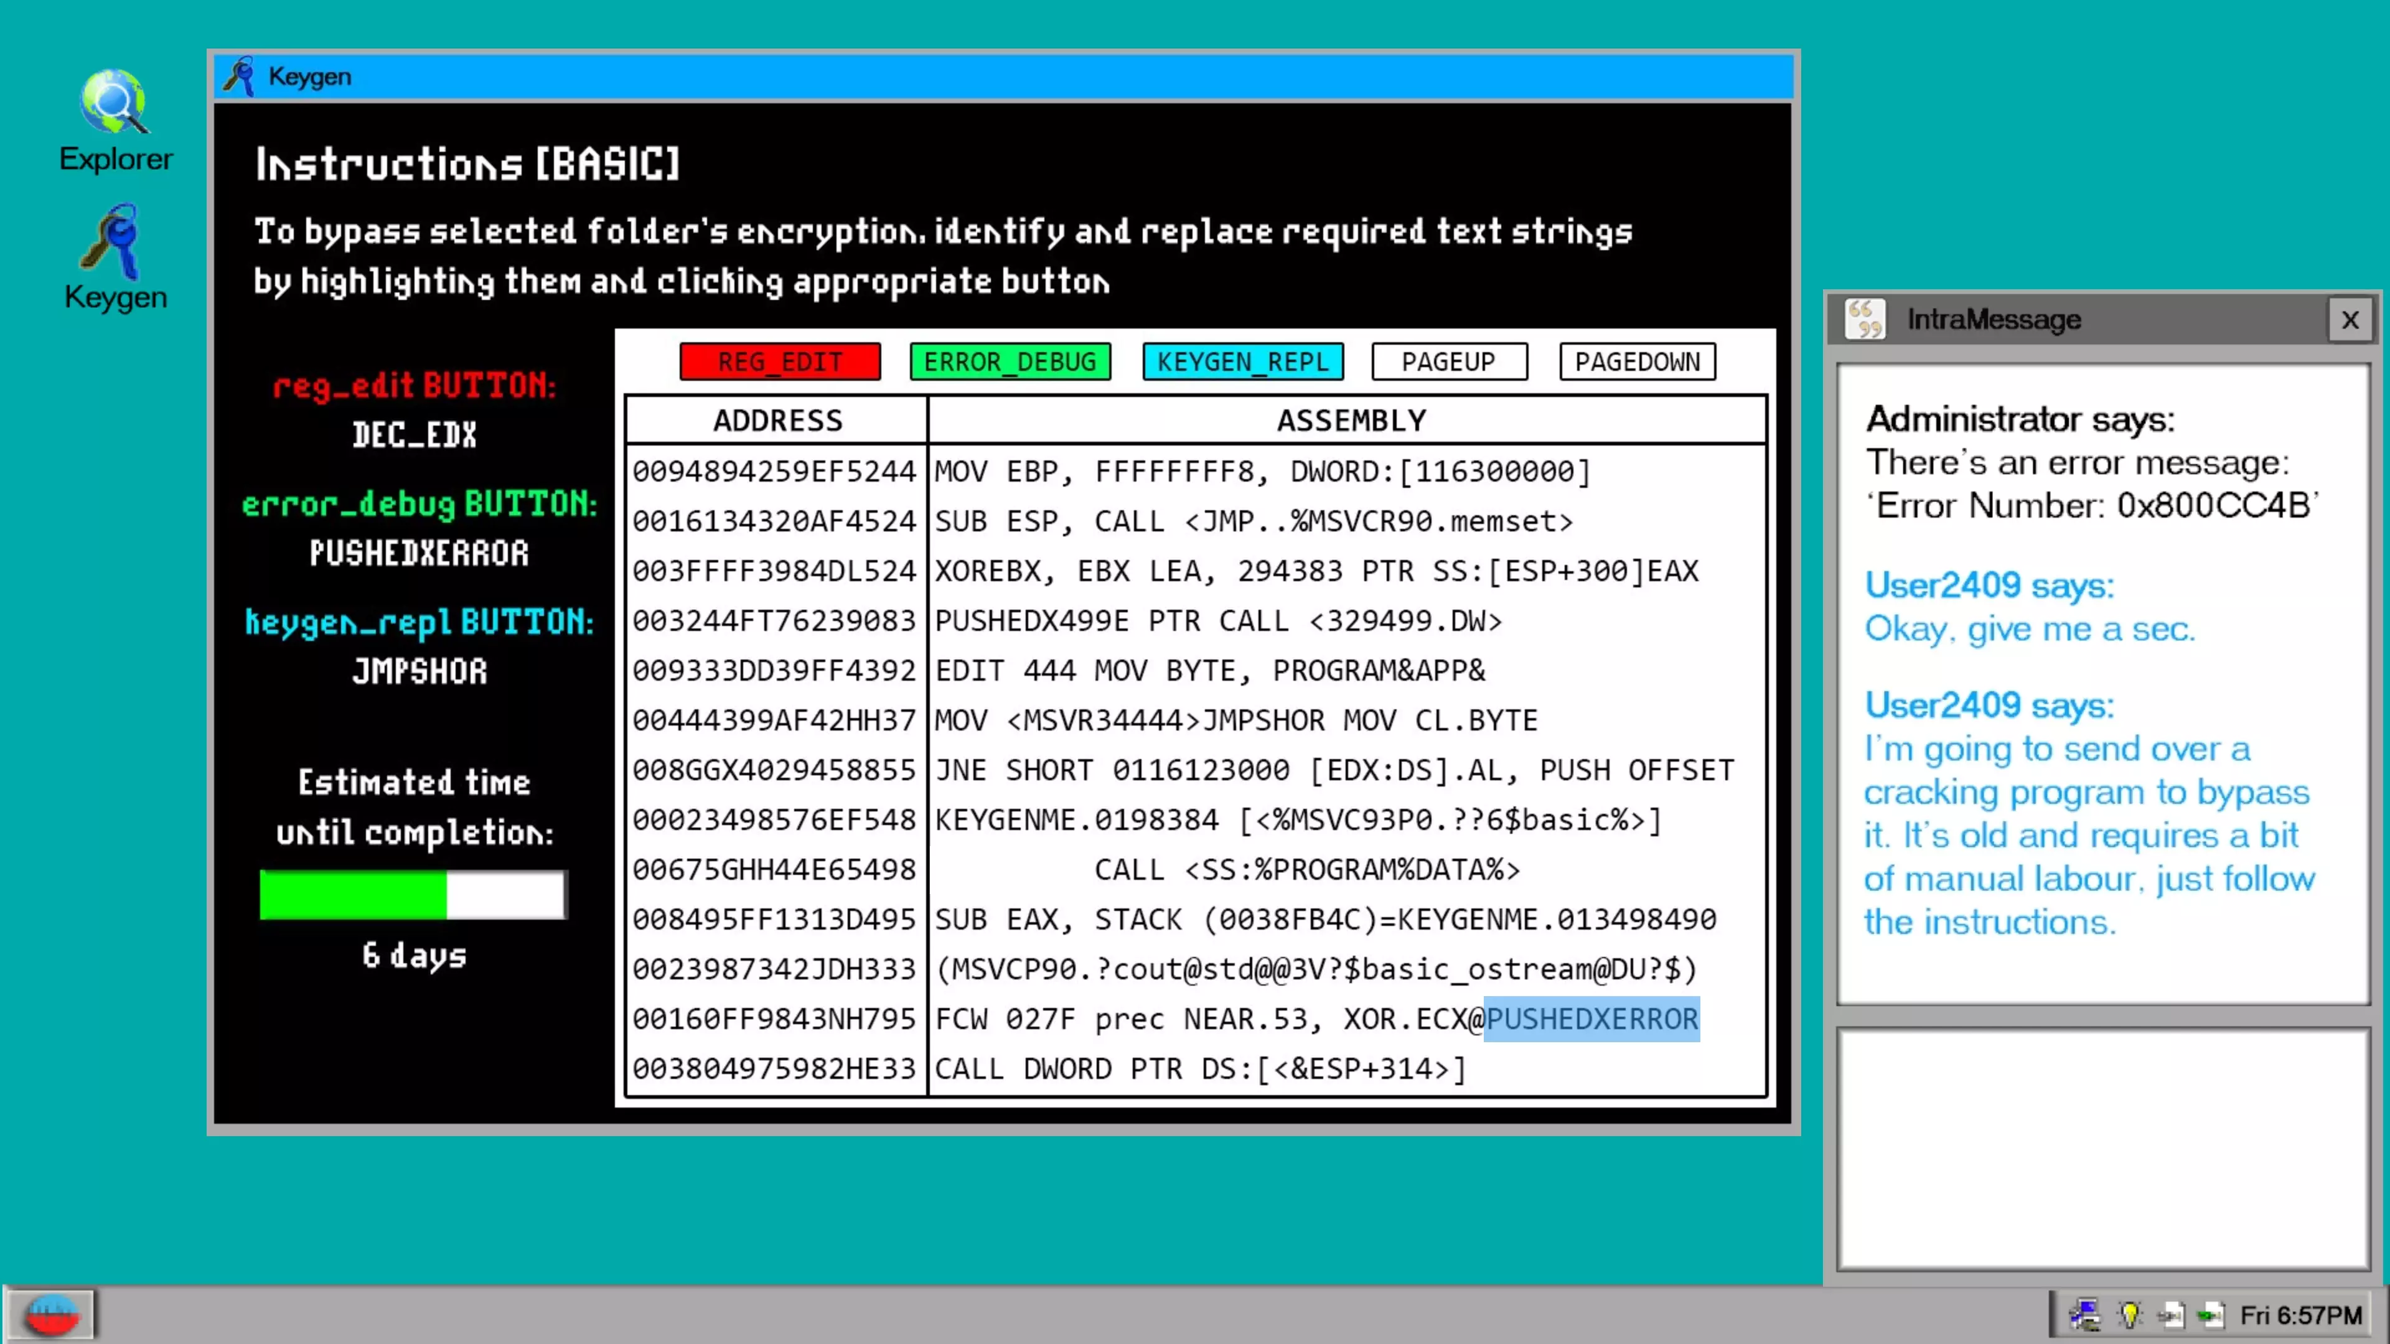Screen dimensions: 2390x1344
Task: Click the green arrow document tray icon
Action: (x=2211, y=1314)
